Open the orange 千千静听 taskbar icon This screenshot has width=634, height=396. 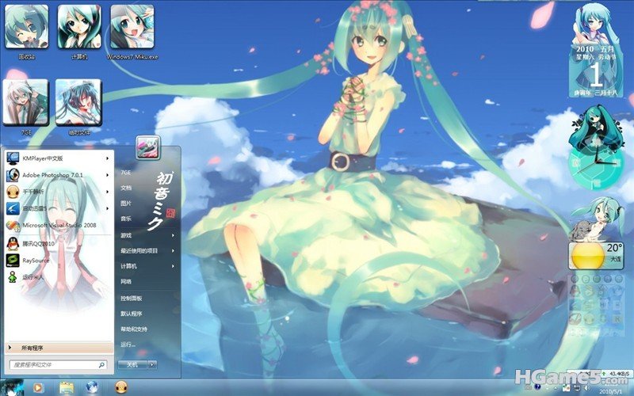(121, 388)
